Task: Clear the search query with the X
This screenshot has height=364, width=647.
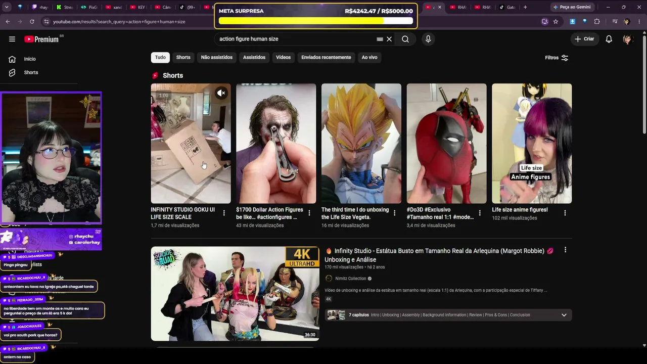Action: 389,39
